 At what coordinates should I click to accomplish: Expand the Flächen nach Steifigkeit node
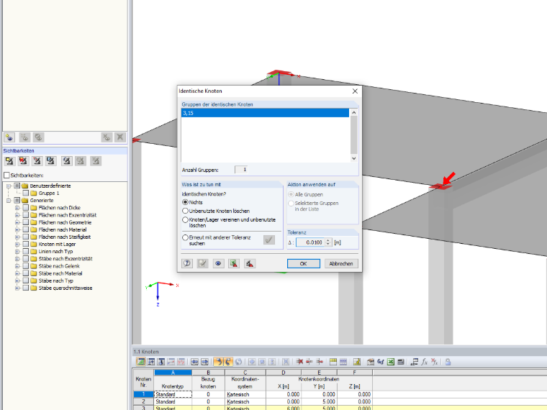coord(17,237)
